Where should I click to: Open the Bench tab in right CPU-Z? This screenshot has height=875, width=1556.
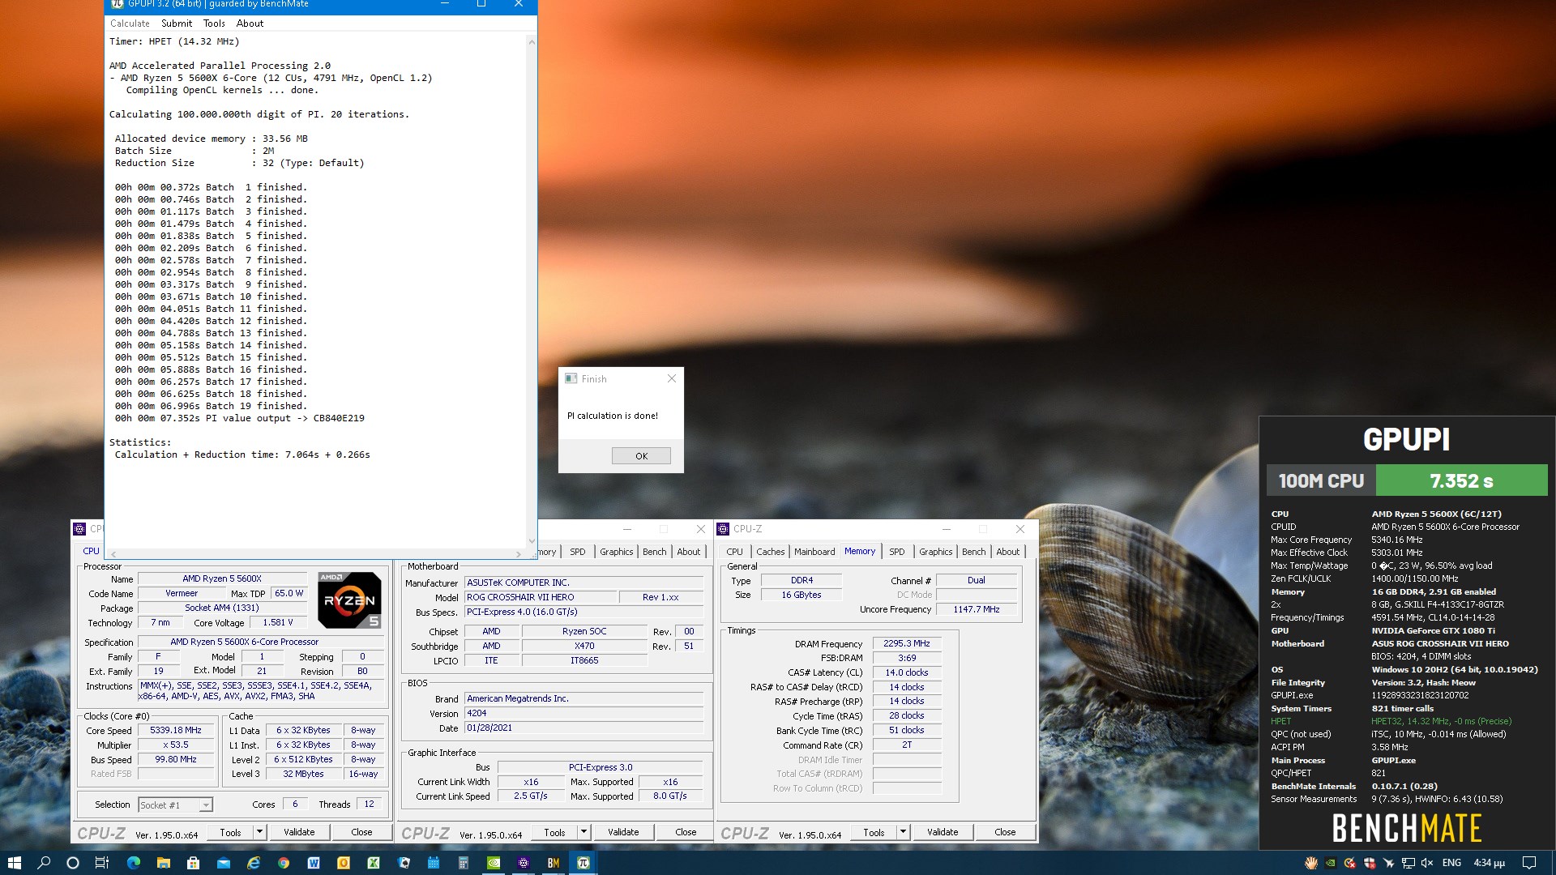(973, 552)
